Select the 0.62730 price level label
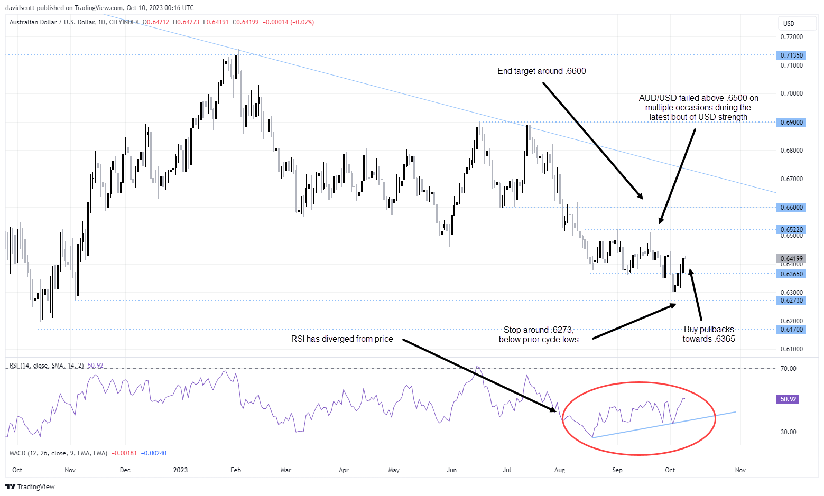Screen dimensions: 824x496 (791, 301)
